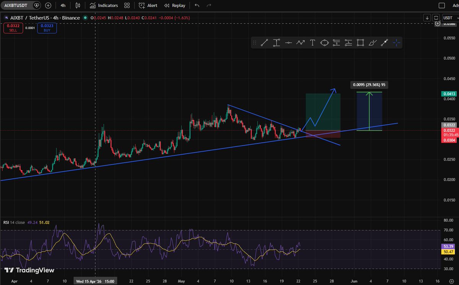Select the Text tool
The image size is (459, 285).
click(312, 43)
